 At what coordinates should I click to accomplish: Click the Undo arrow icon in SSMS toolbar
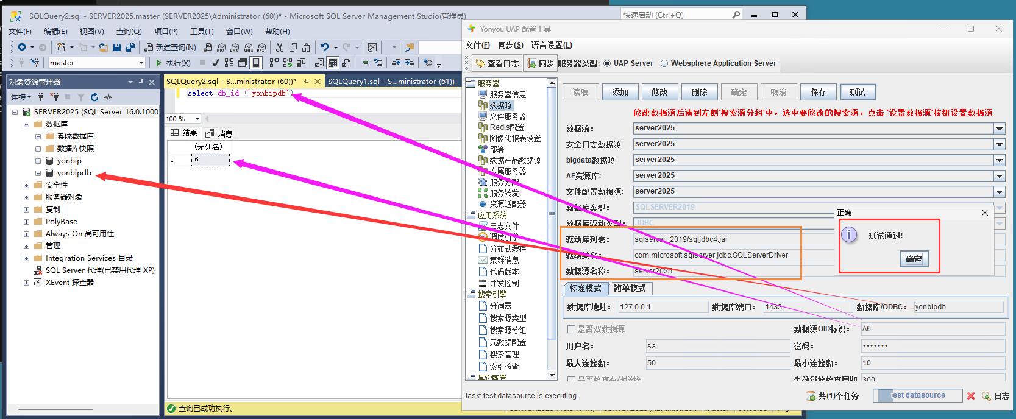click(x=325, y=47)
